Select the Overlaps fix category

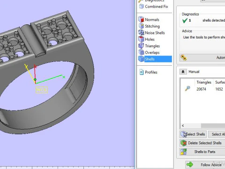coord(149,53)
